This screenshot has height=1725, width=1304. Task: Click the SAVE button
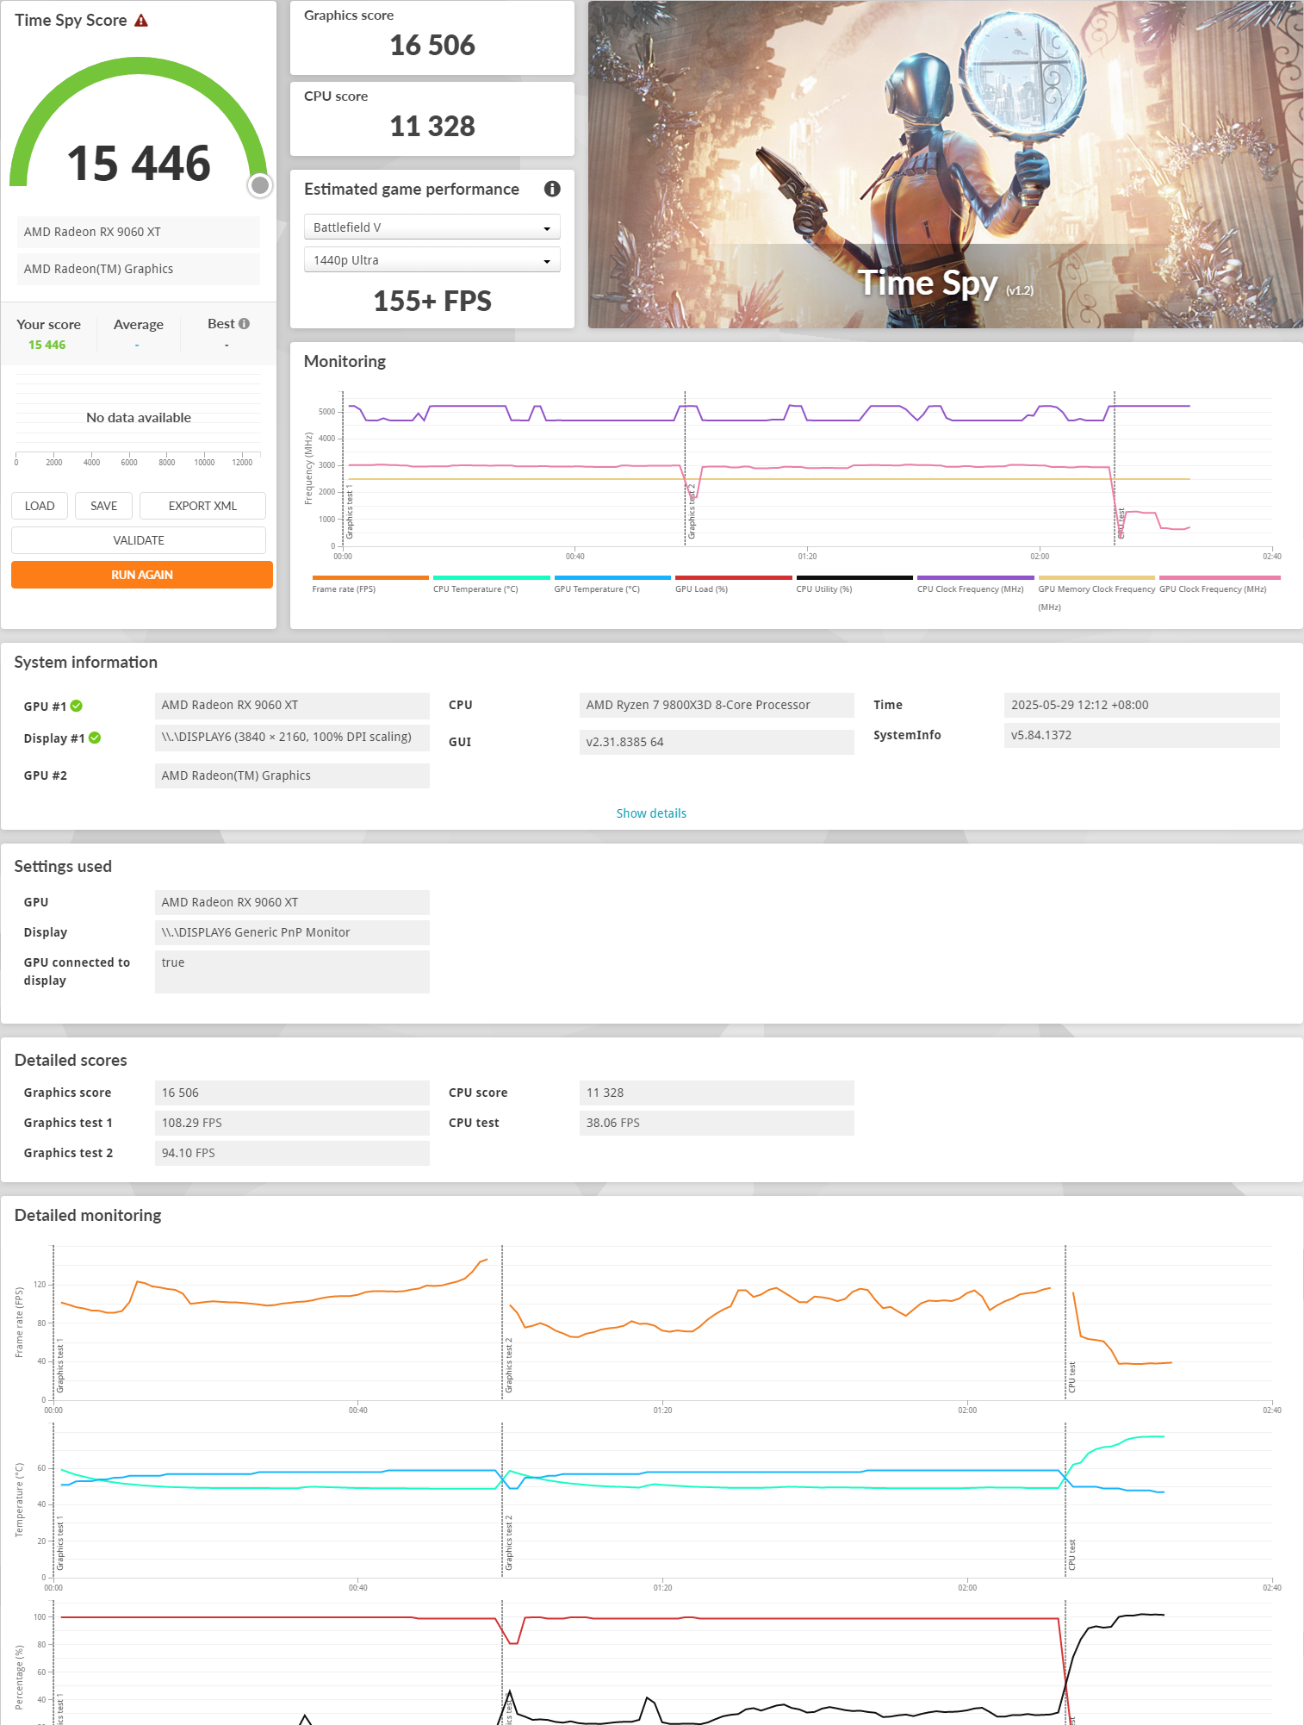[x=104, y=506]
